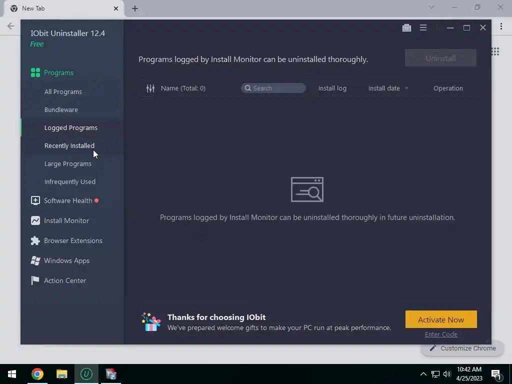Open the Browser Extensions section
This screenshot has height=384, width=512.
click(73, 240)
